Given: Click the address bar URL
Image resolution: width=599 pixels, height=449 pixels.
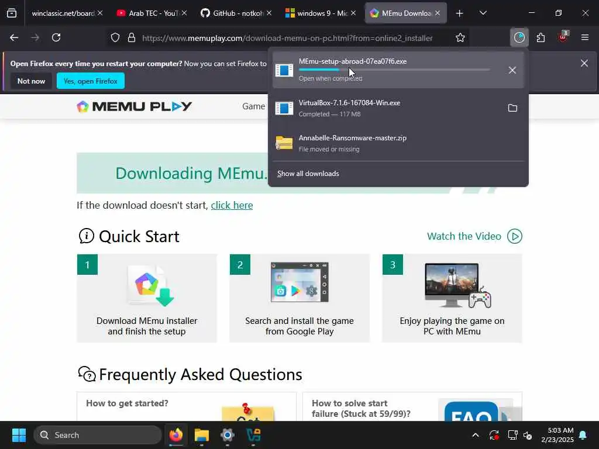Looking at the screenshot, I should tap(287, 38).
